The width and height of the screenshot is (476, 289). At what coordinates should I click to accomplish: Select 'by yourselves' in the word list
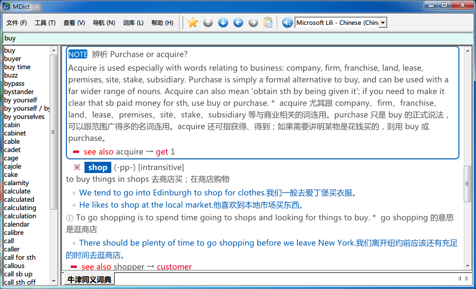click(24, 116)
